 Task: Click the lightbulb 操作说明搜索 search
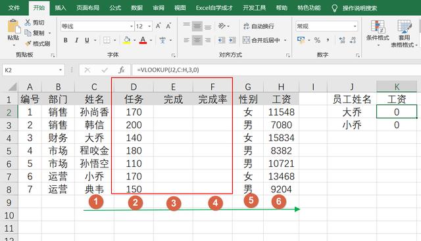tap(355, 8)
